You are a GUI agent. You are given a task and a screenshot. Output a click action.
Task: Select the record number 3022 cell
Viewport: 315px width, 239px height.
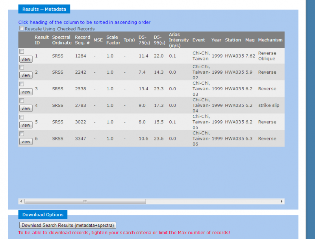click(81, 122)
